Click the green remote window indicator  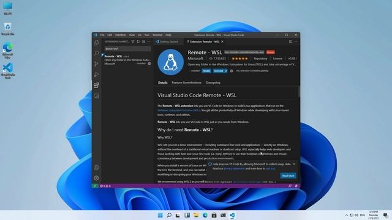pyautogui.click(x=95, y=186)
